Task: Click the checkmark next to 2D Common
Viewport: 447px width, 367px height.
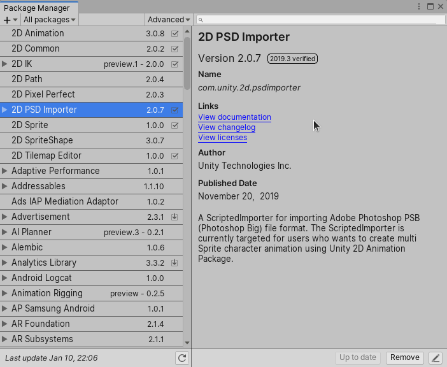Action: click(174, 48)
